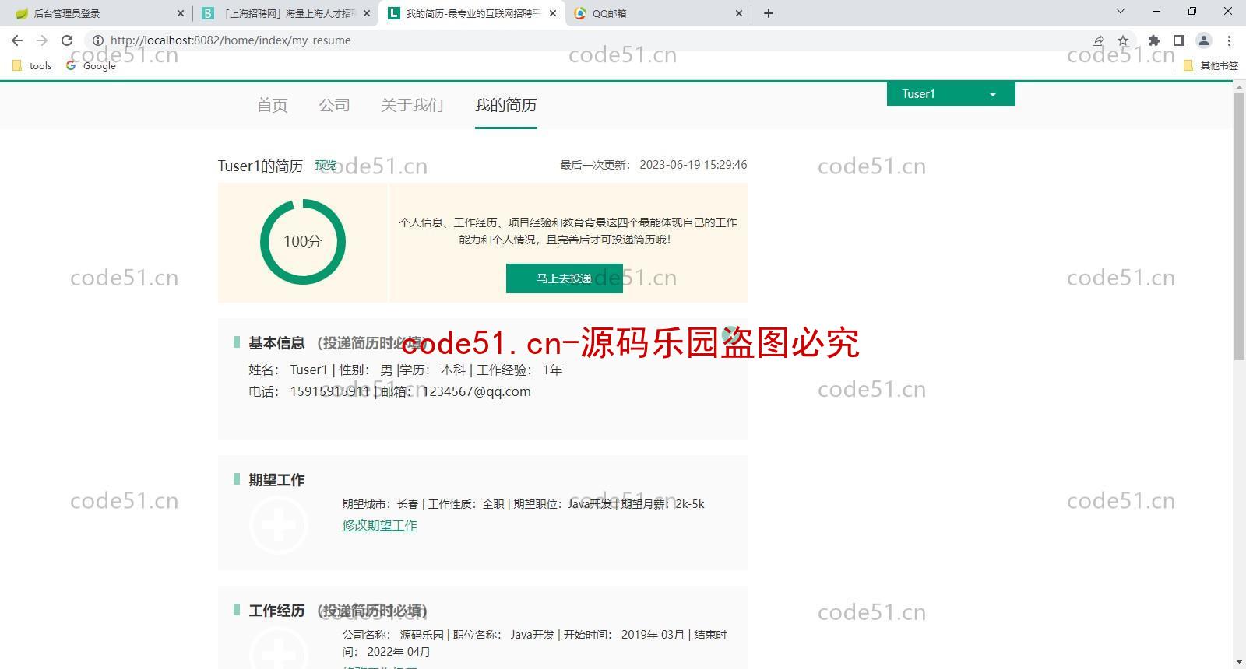
Task: Close the QQ邮箱 tab
Action: pos(739,13)
